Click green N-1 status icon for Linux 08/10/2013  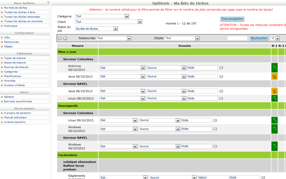coord(275,98)
